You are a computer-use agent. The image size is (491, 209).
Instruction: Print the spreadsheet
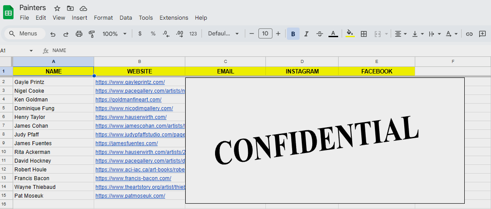tap(79, 34)
